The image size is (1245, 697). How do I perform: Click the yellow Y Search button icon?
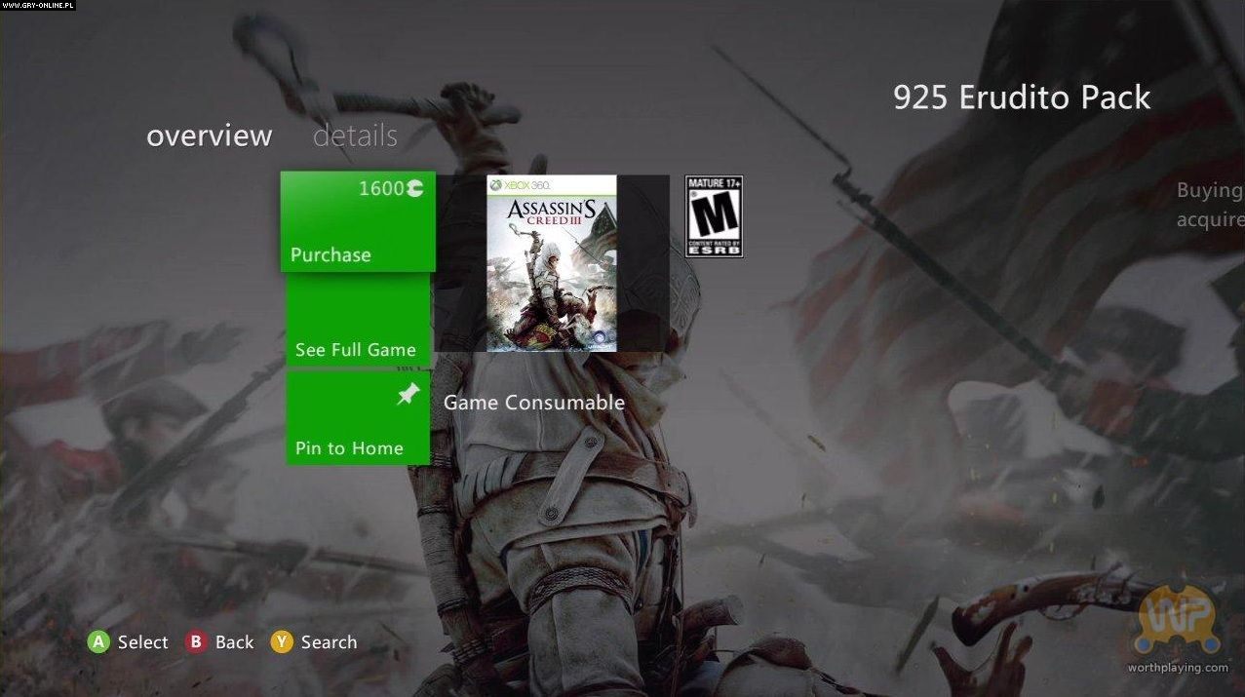click(282, 642)
